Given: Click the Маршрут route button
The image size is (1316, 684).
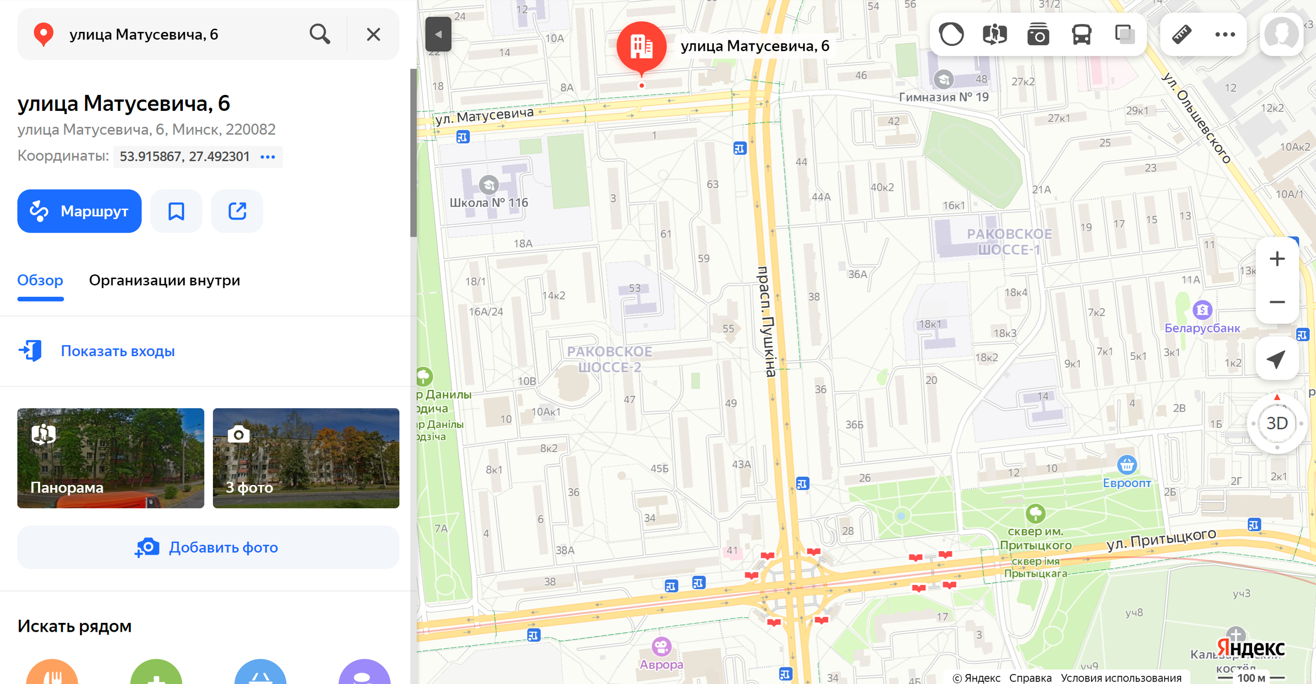Looking at the screenshot, I should [x=79, y=211].
